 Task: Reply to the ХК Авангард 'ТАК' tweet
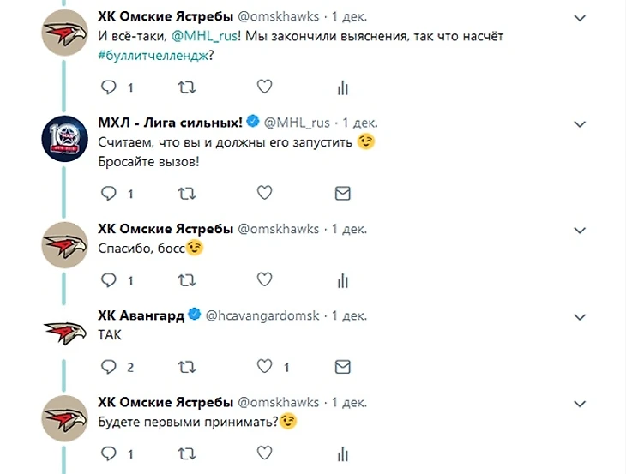pyautogui.click(x=108, y=367)
